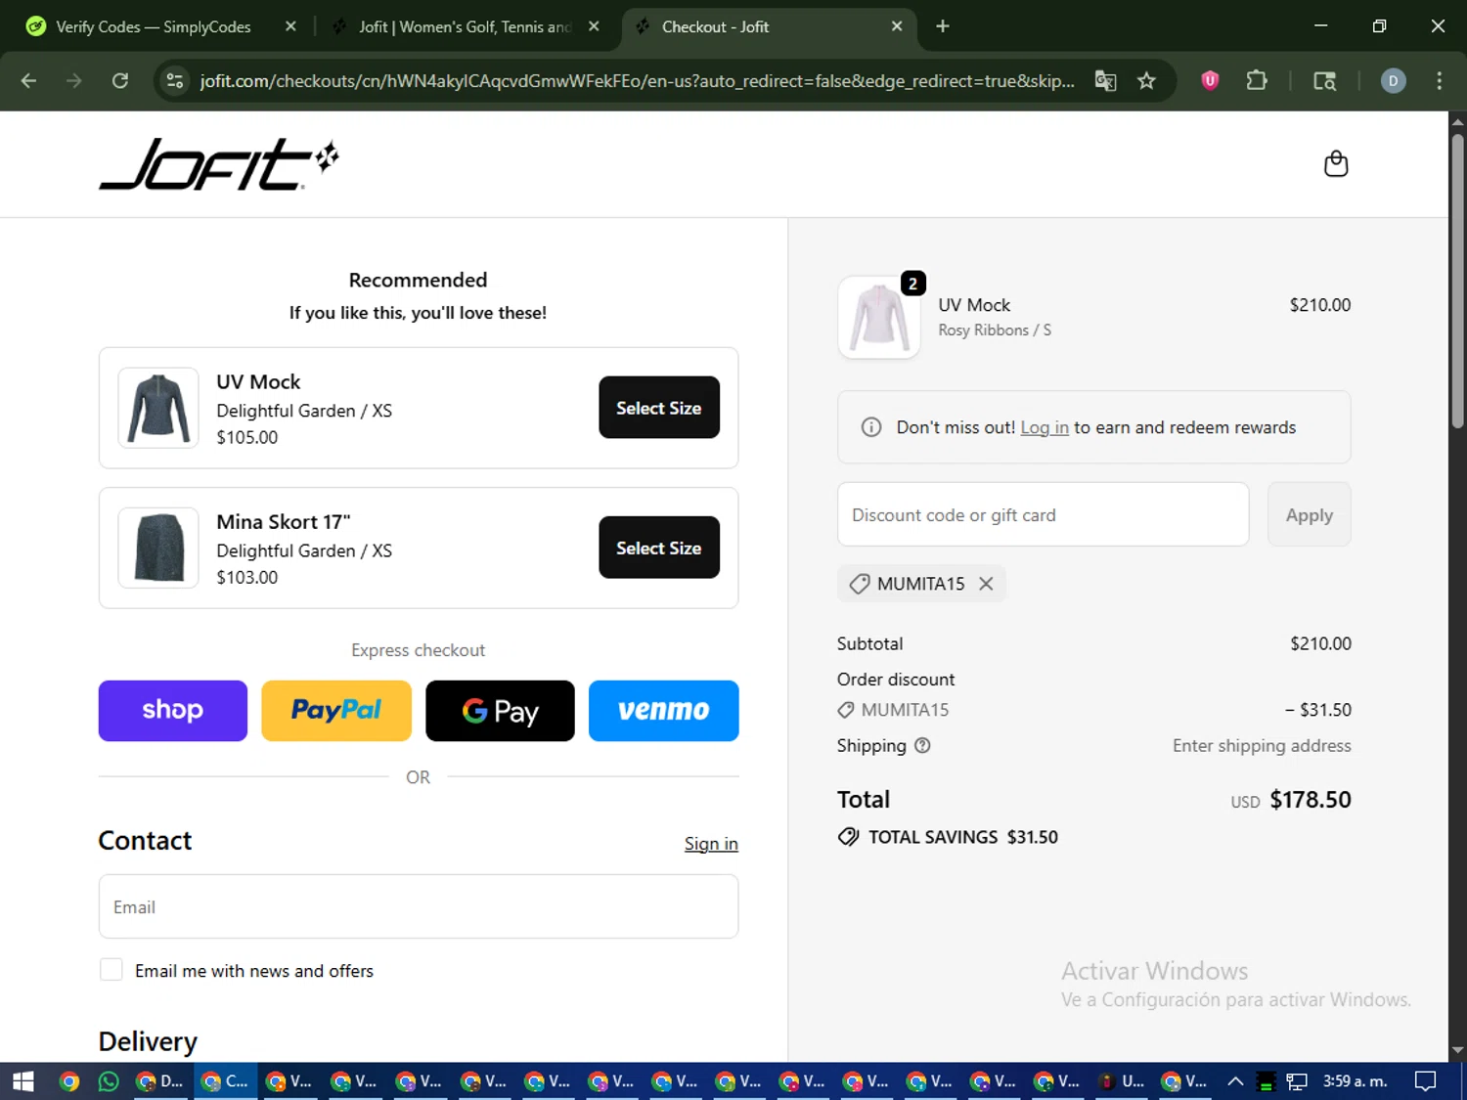Click the TOTAL SAVINGS $31.50 text
The image size is (1467, 1100).
point(962,837)
